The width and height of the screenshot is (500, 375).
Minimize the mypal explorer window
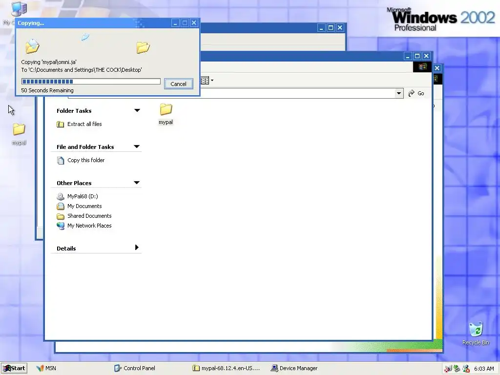pos(408,56)
